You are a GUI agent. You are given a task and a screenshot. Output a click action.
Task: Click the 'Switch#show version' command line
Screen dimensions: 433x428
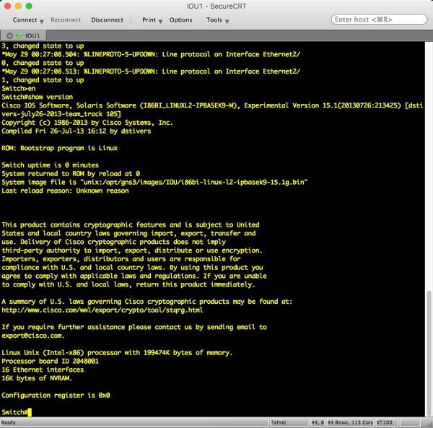point(38,97)
